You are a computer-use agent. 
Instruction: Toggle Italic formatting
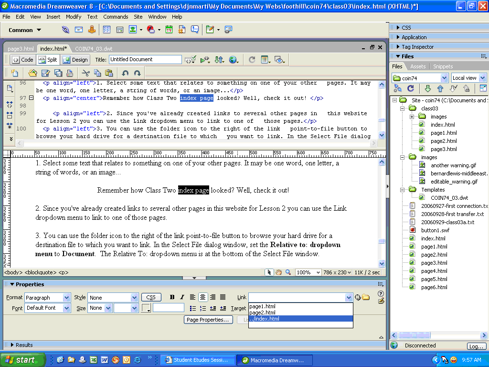coord(182,297)
